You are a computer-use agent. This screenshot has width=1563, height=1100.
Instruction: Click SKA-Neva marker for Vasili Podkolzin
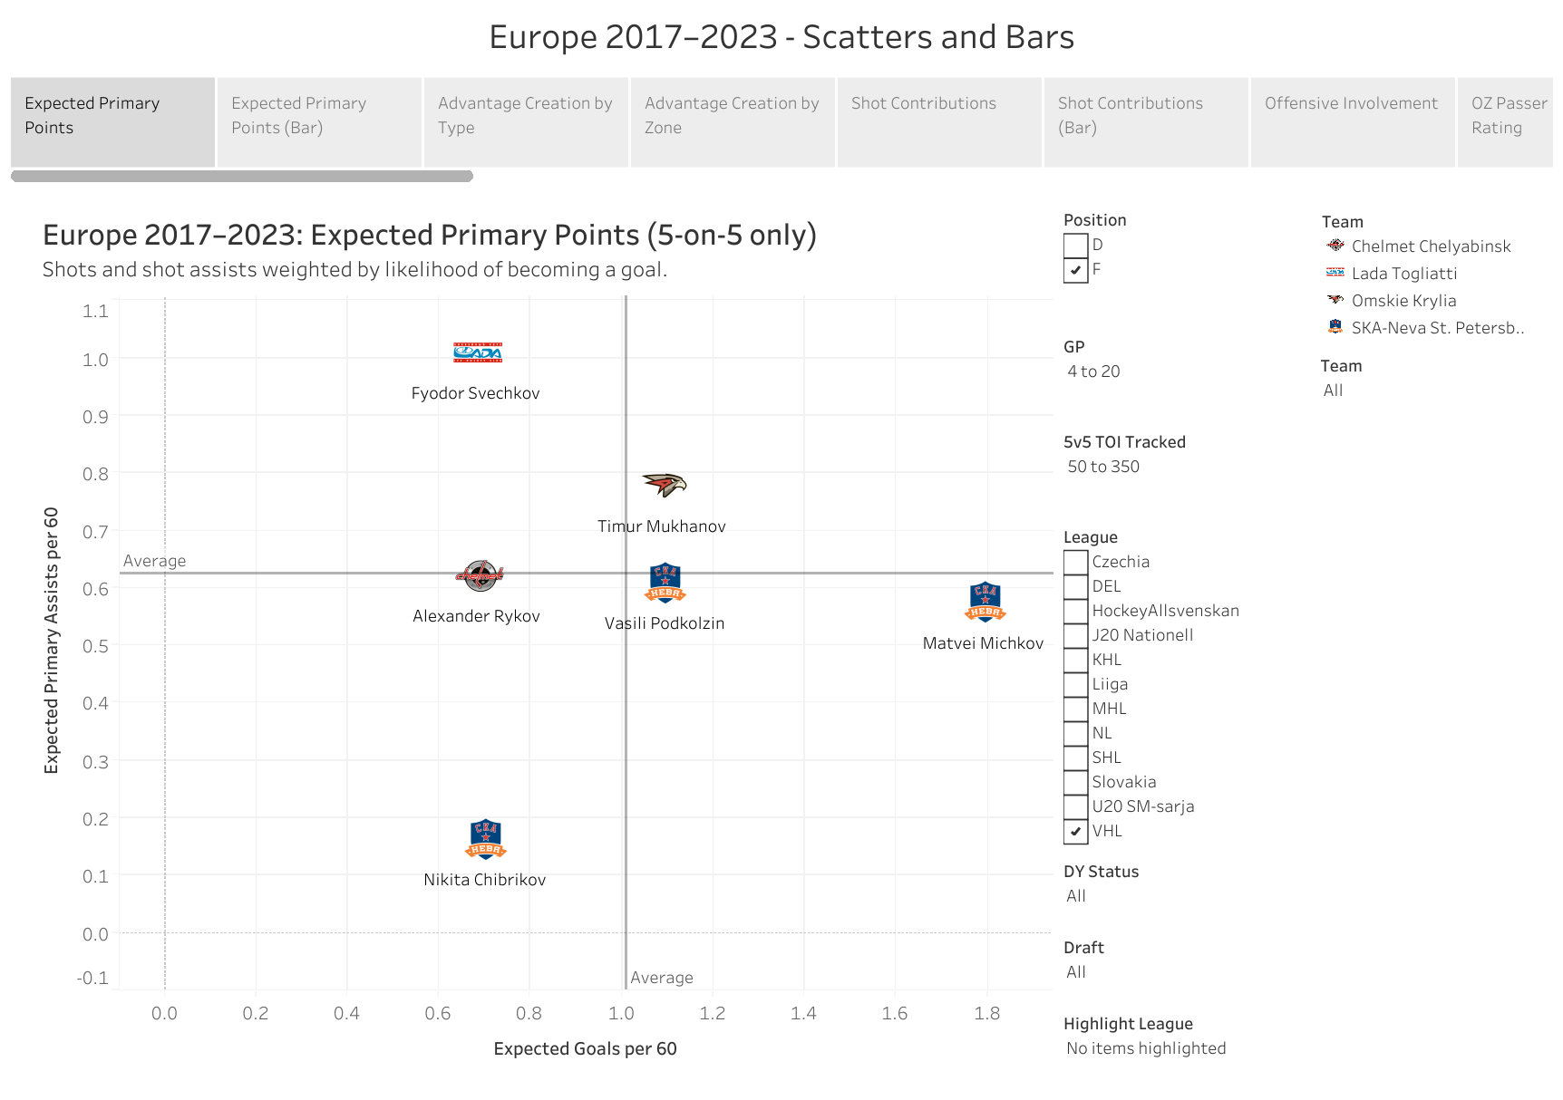tap(665, 584)
